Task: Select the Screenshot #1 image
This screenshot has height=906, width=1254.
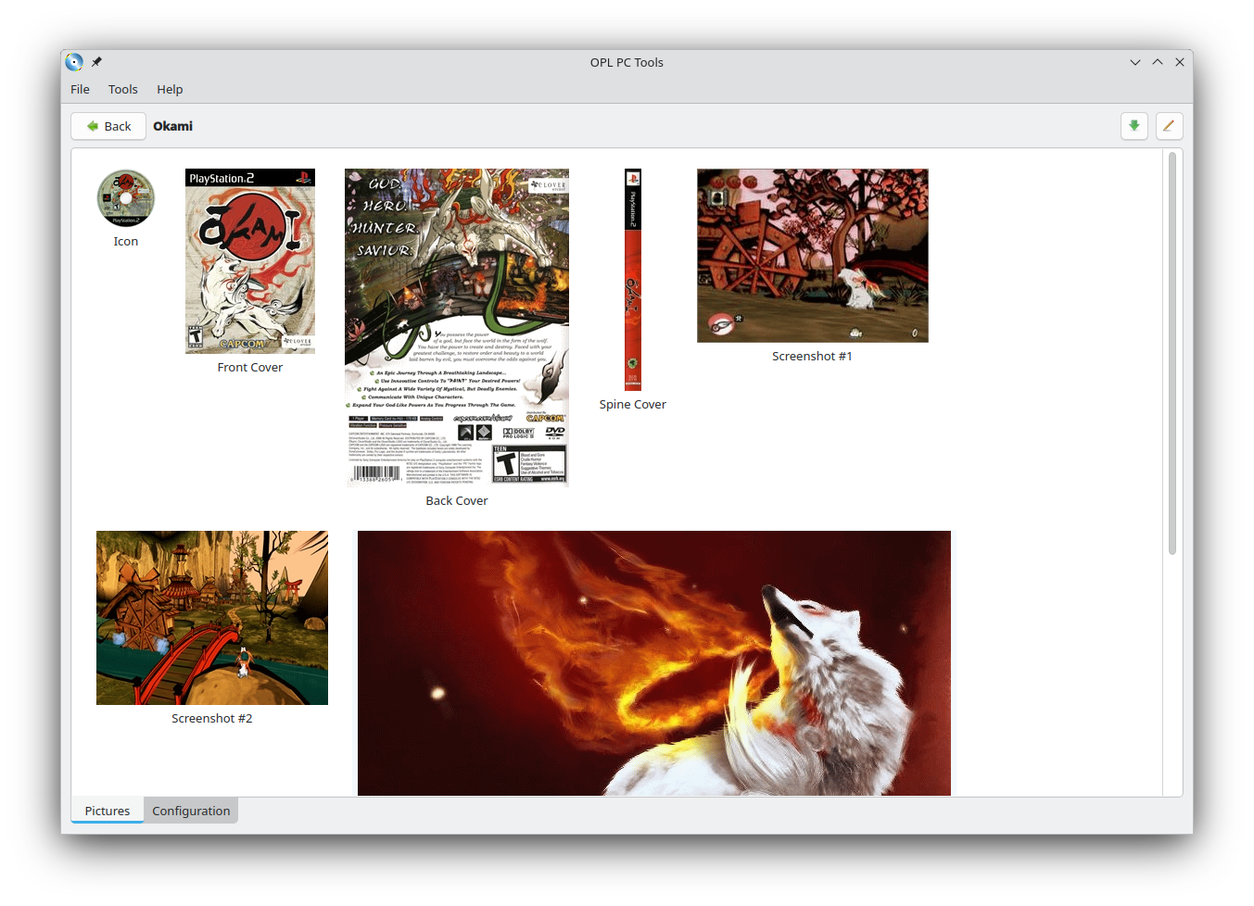Action: coord(813,256)
